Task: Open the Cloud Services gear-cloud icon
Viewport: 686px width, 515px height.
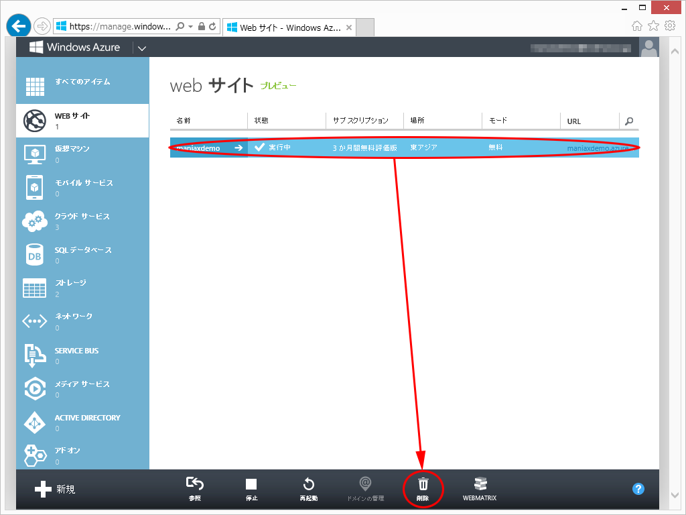Action: click(35, 221)
